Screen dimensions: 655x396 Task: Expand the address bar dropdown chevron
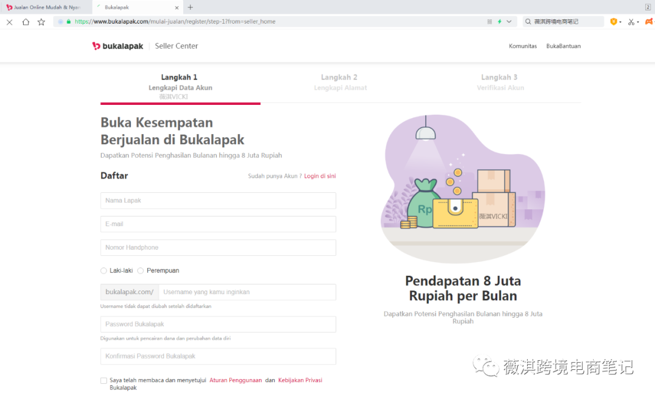coord(509,22)
